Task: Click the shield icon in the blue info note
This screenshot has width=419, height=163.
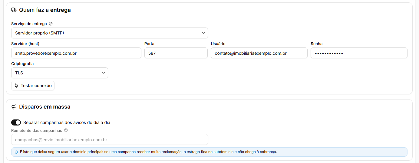Action: click(16, 152)
